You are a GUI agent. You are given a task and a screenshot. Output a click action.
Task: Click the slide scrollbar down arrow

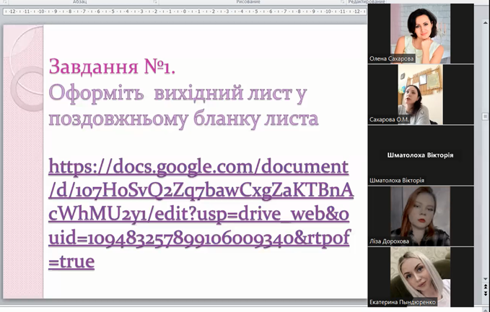[x=486, y=279]
